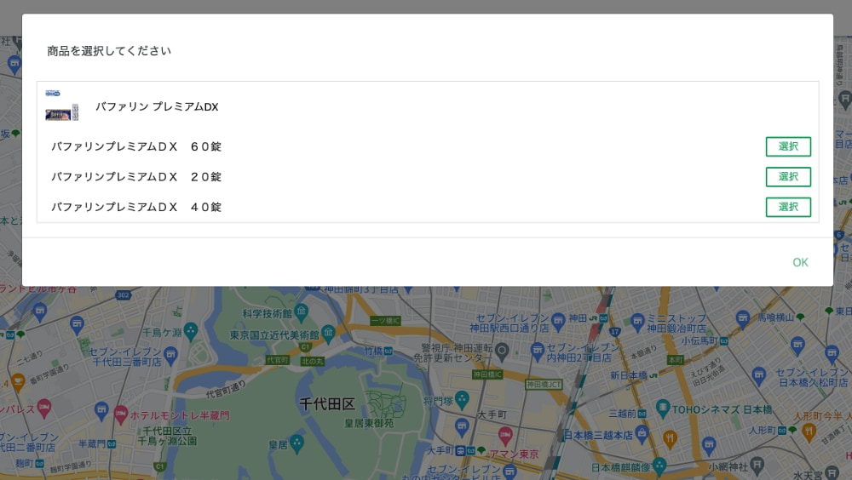852x480 pixels.
Task: Click セブン-イレブン 神田駅西口通り店 store marker
Action: pyautogui.click(x=558, y=320)
